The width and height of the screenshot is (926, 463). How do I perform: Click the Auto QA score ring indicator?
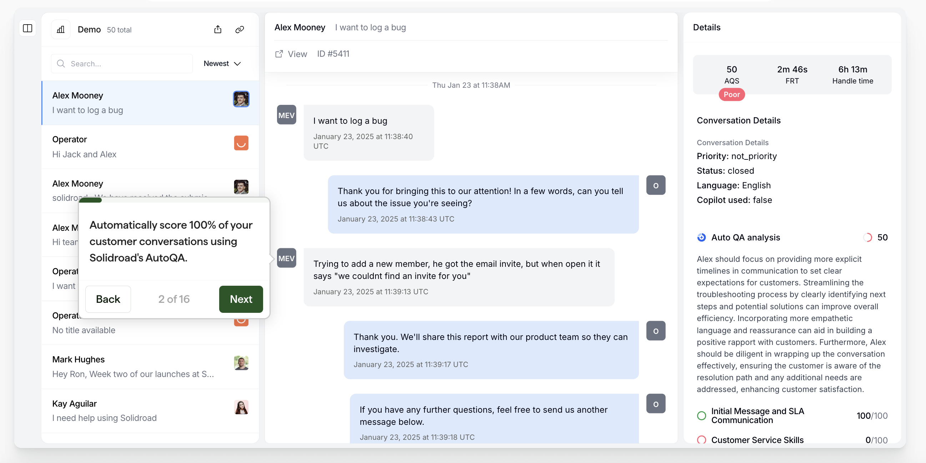tap(867, 238)
